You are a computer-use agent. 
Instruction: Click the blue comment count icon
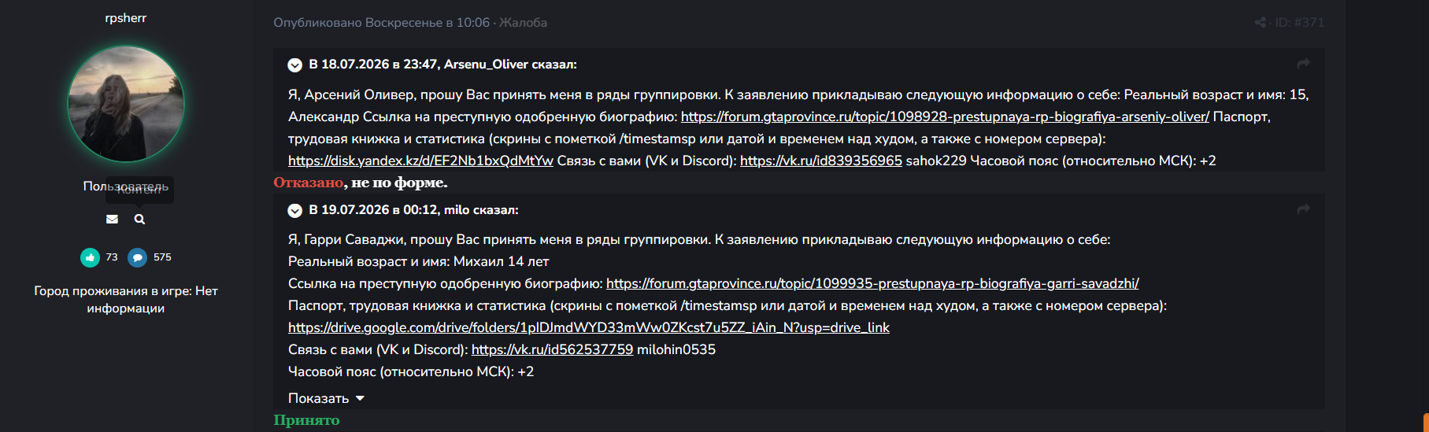coord(138,257)
